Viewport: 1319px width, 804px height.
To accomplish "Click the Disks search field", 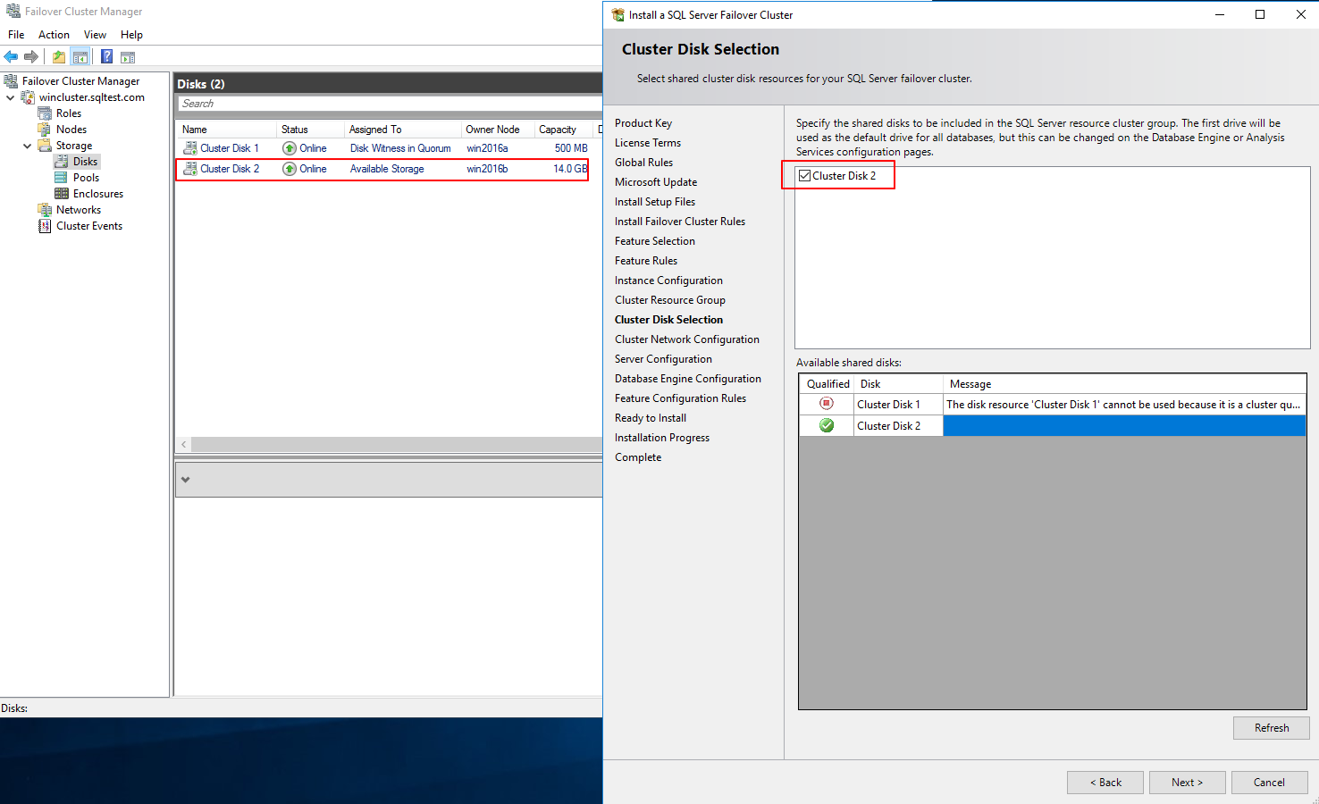I will (390, 104).
